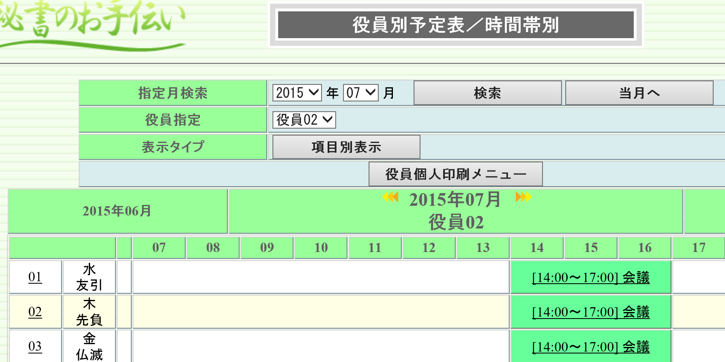Viewport: 725px width, 362px height.
Task: Click the next month double-arrow icon
Action: [523, 197]
